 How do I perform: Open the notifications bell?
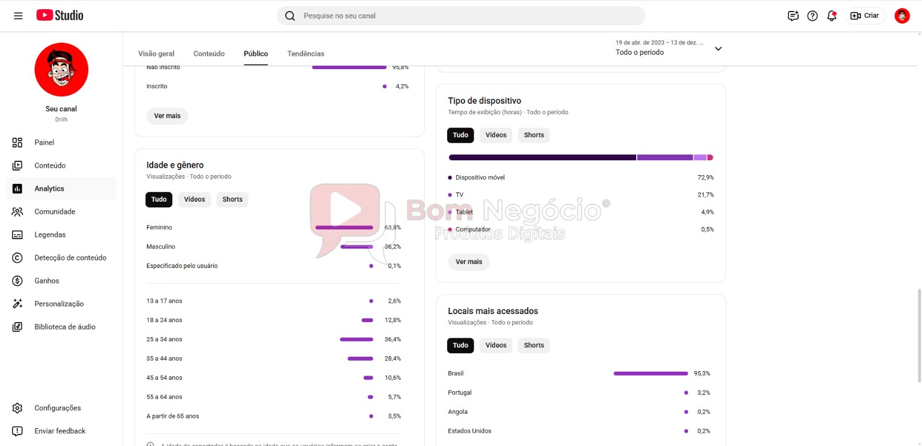point(832,16)
